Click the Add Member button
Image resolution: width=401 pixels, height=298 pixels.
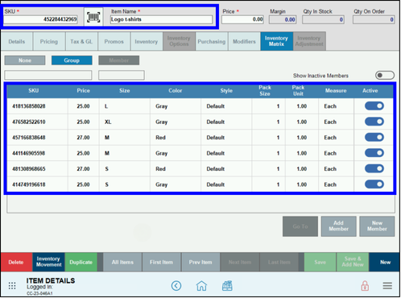pyautogui.click(x=339, y=226)
